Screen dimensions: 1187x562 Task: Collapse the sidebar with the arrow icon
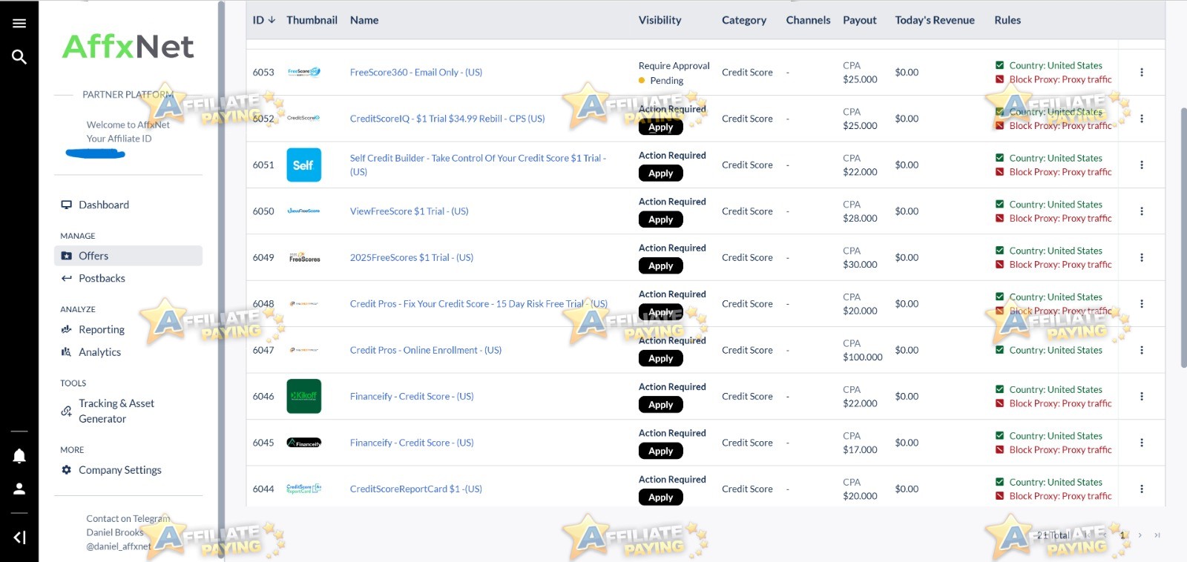tap(20, 538)
